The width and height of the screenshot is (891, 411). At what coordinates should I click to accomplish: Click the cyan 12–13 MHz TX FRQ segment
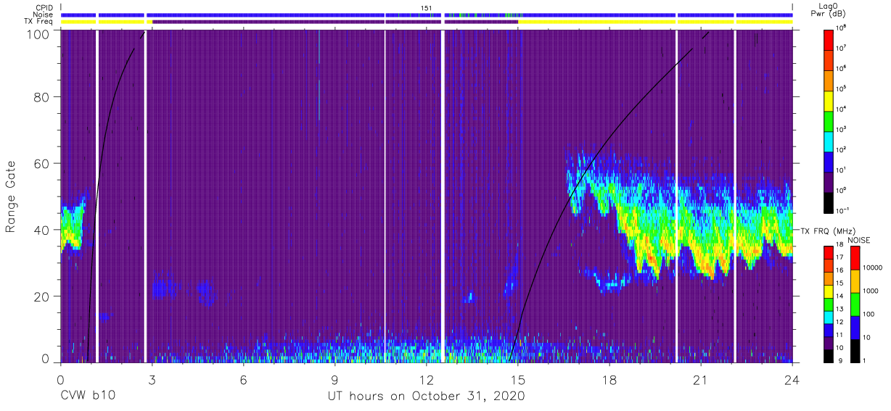[830, 315]
